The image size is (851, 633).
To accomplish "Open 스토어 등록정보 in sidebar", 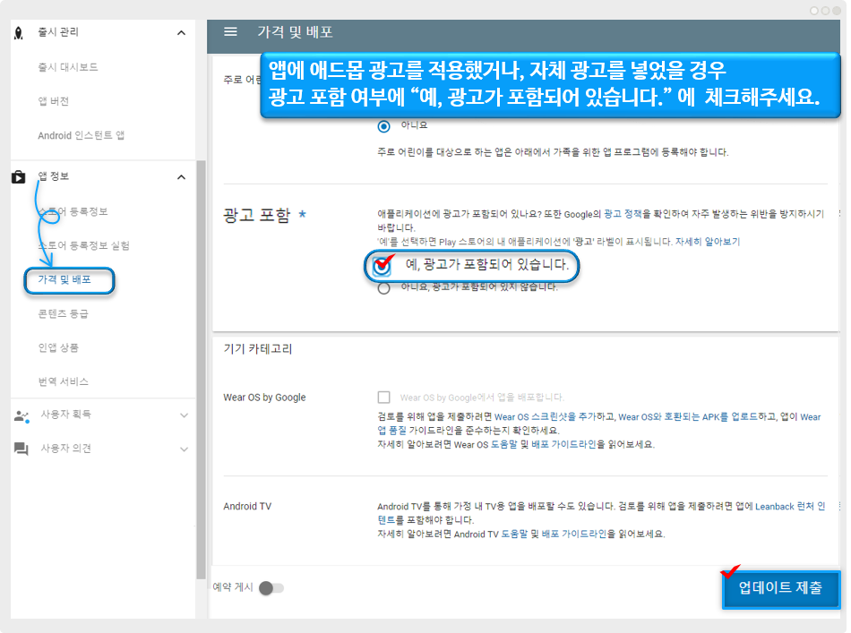I will (x=73, y=211).
